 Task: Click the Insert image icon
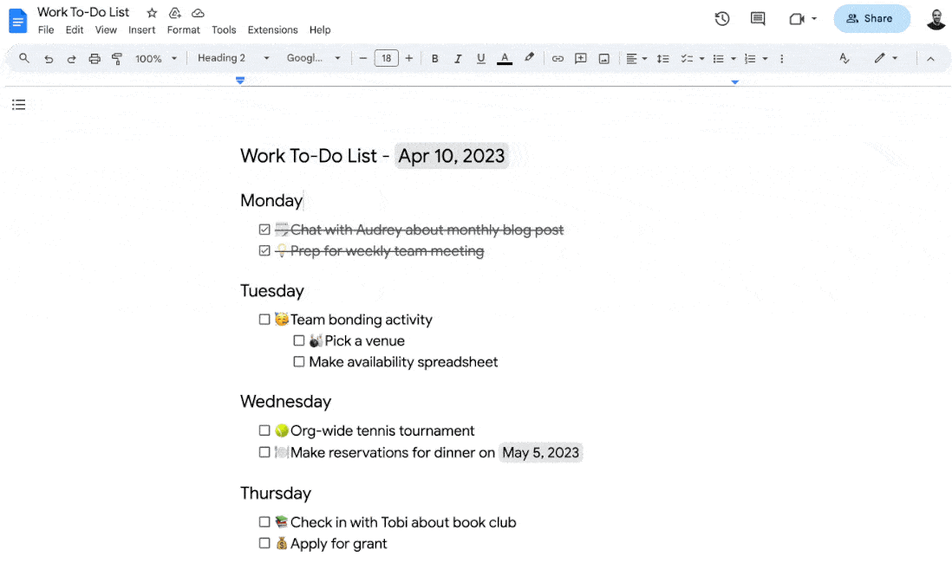603,58
